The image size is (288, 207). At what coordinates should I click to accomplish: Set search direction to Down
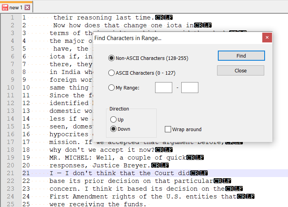pos(113,129)
